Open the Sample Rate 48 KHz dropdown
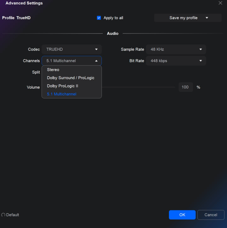This screenshot has height=228, width=227. pyautogui.click(x=176, y=49)
